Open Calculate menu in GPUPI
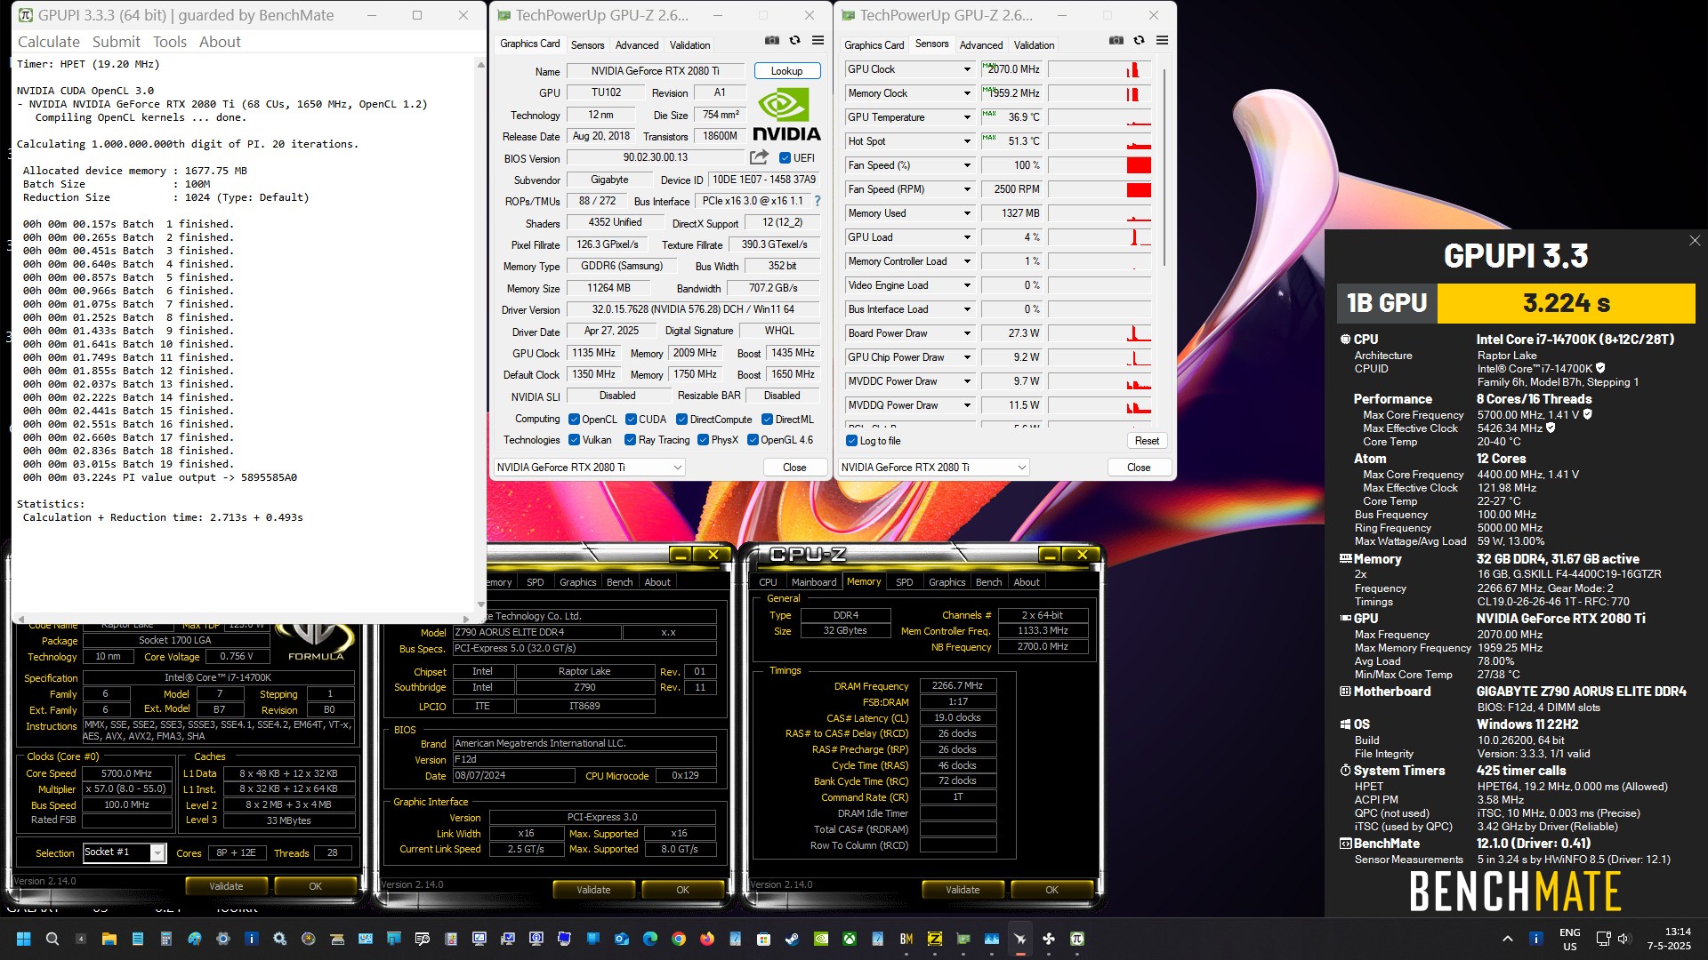The image size is (1708, 960). (49, 42)
